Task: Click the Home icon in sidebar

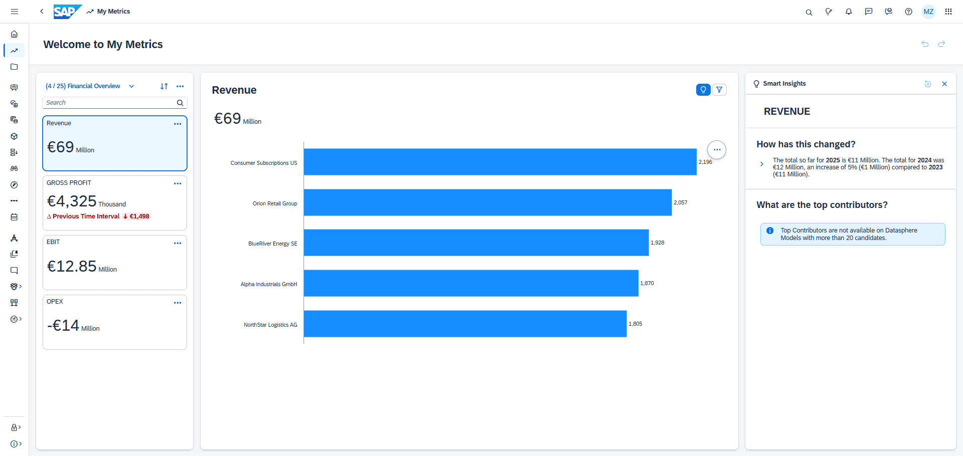Action: tap(14, 34)
